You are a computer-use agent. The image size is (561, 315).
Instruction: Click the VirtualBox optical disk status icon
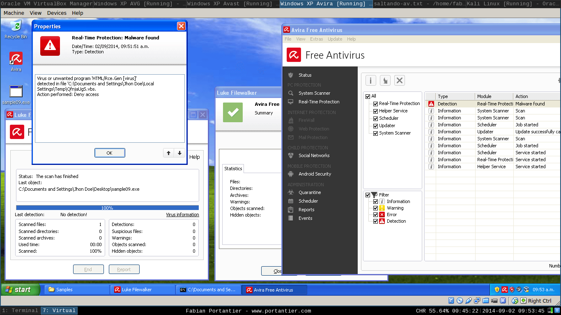(460, 301)
